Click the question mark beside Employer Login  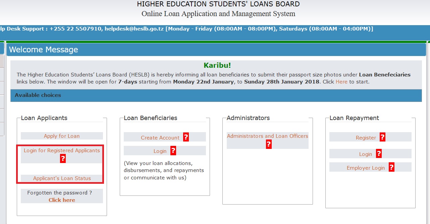click(x=391, y=167)
